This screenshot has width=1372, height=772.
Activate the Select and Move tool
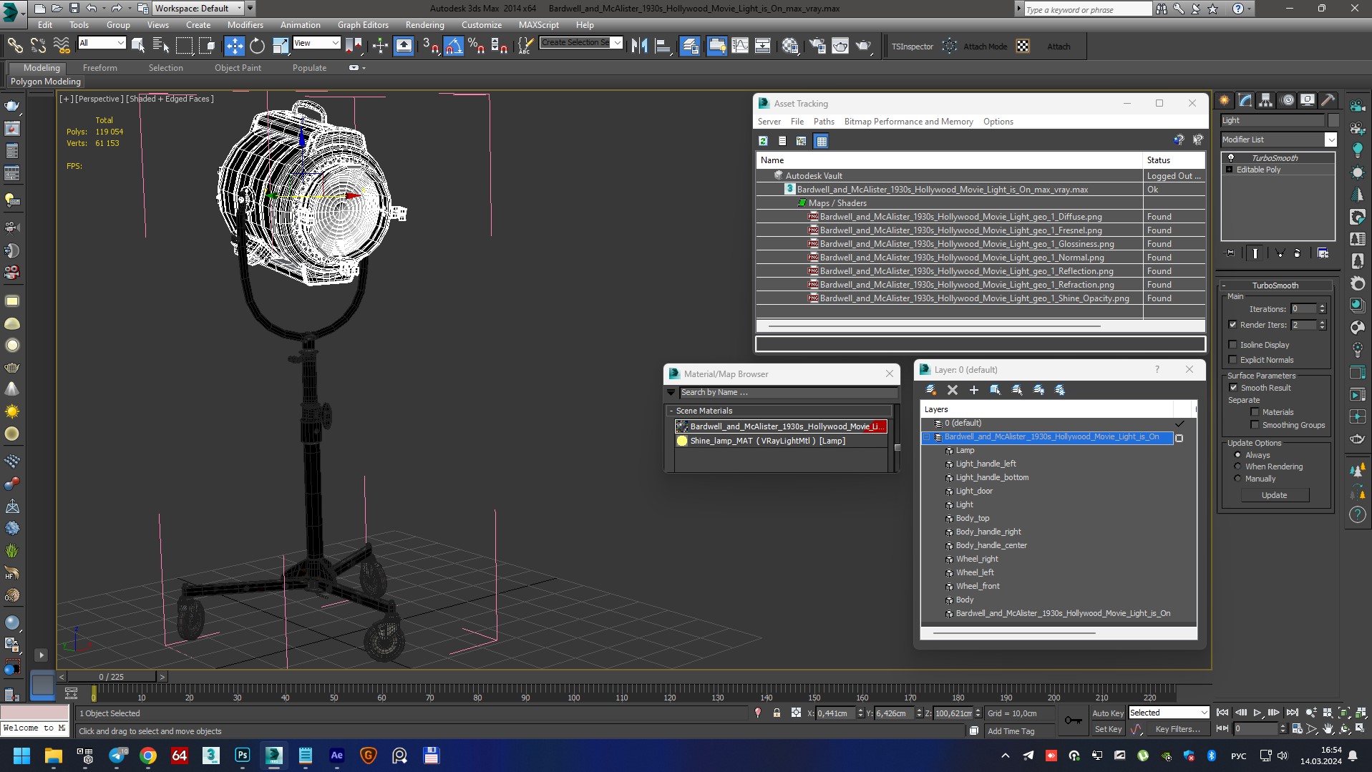pyautogui.click(x=234, y=47)
